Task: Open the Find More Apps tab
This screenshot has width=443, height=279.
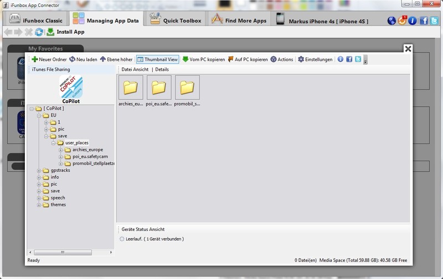Action: click(x=239, y=20)
